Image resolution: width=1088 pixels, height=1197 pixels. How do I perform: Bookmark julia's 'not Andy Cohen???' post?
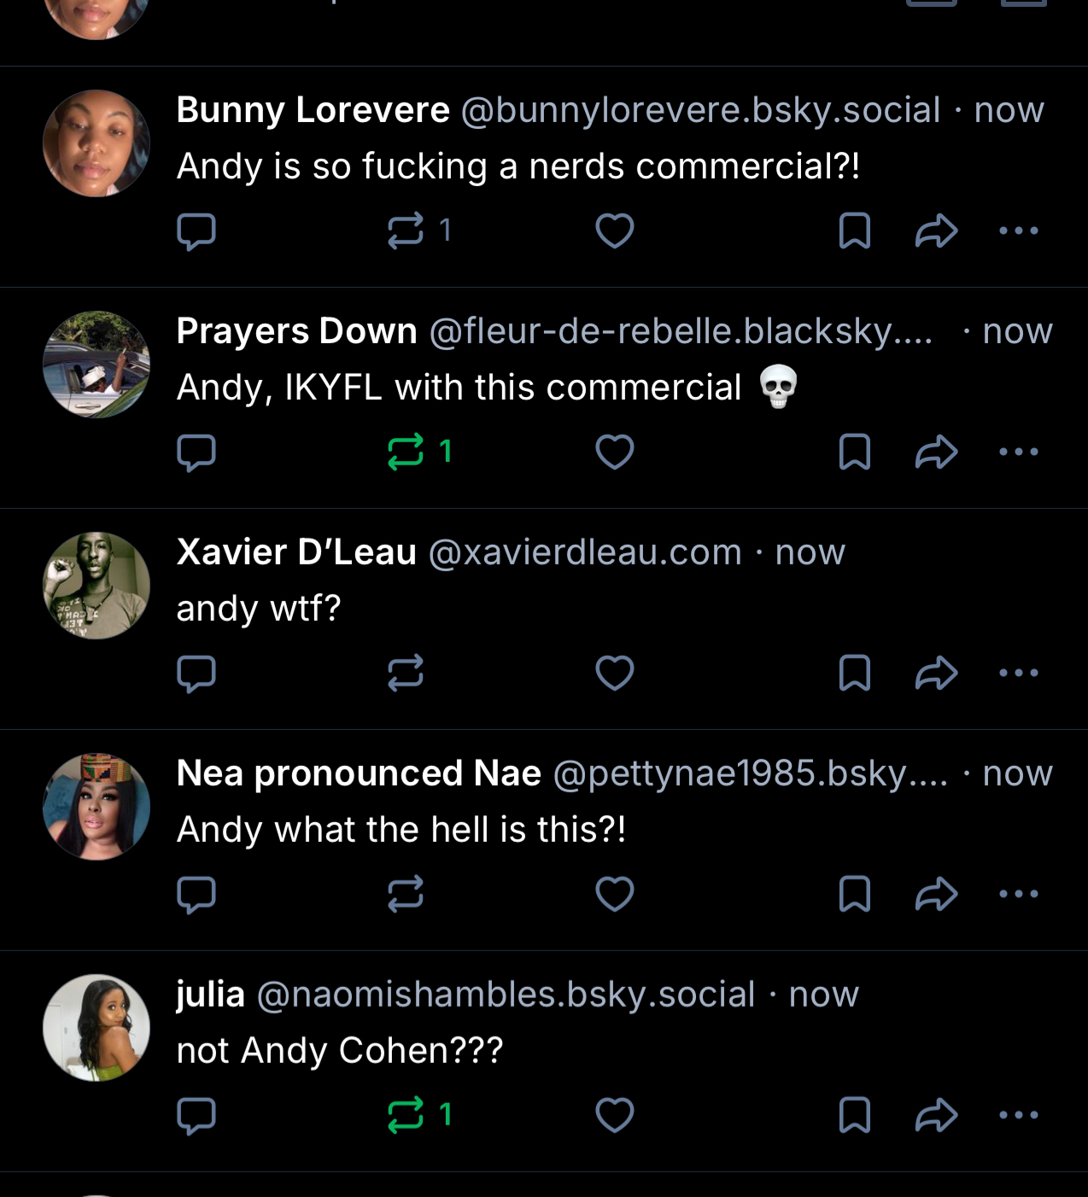point(855,1115)
